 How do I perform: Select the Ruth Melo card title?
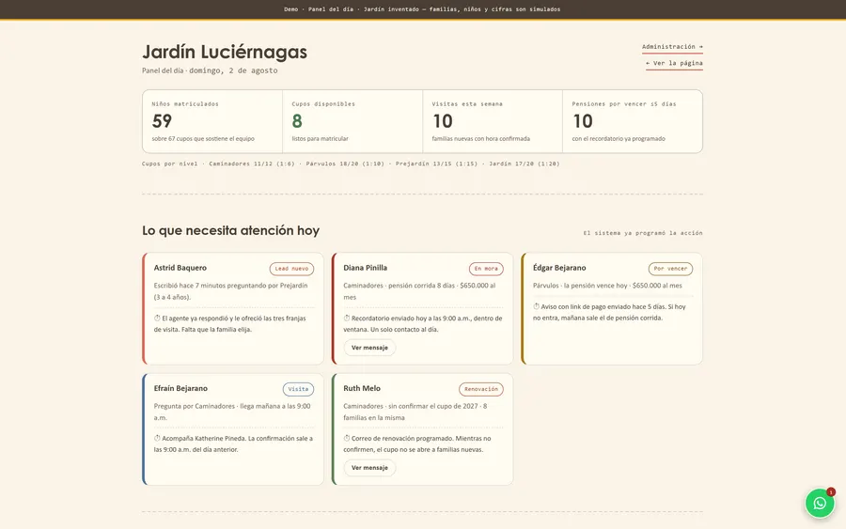pos(362,388)
